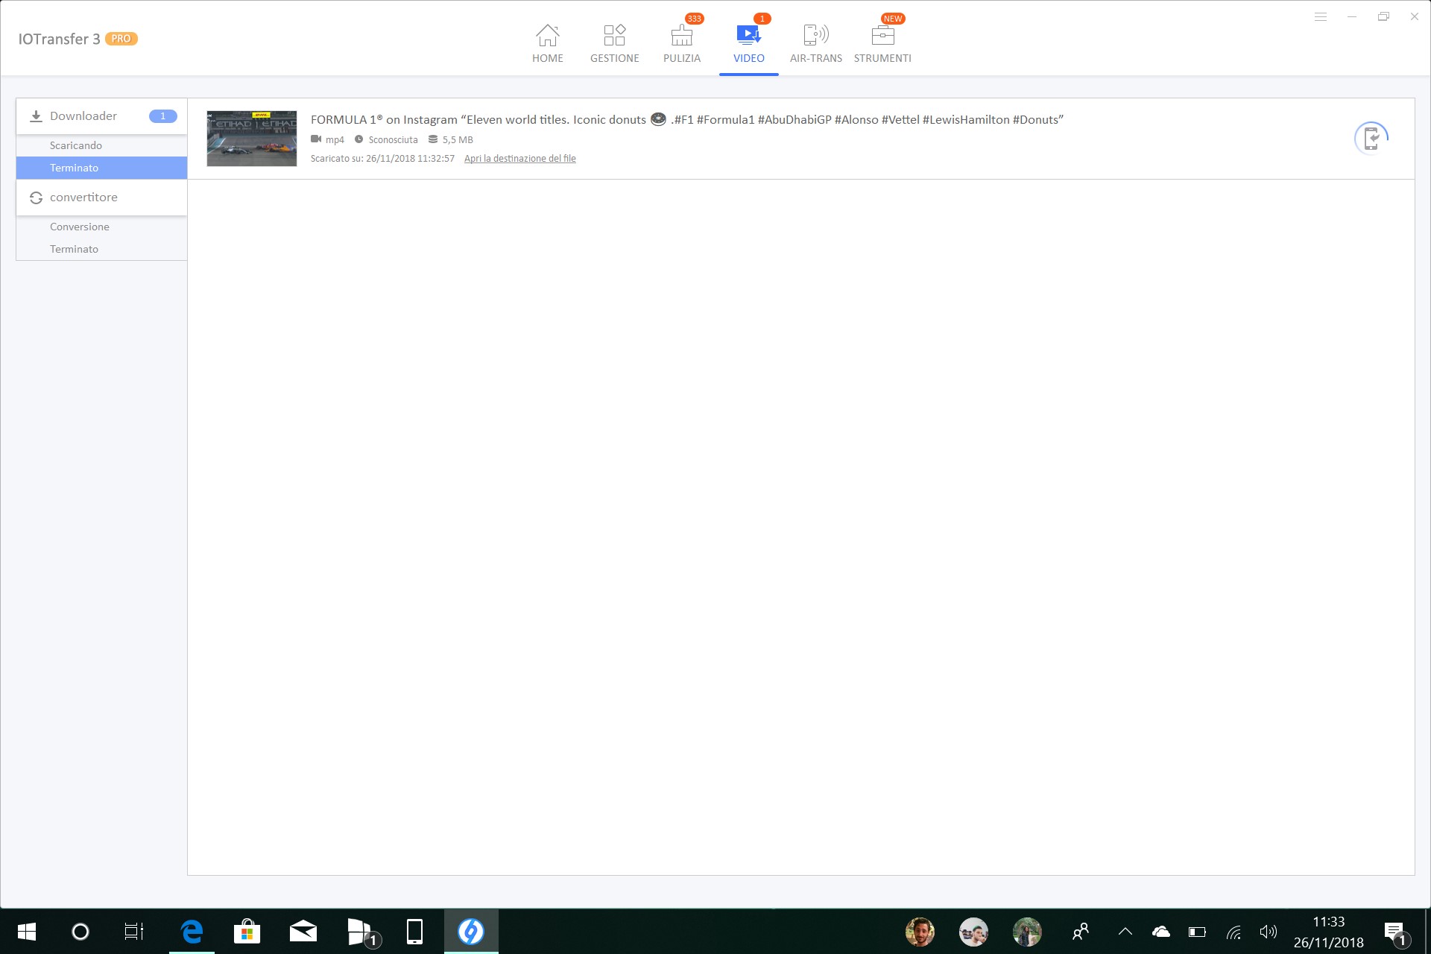
Task: Open the volume speaker icon
Action: point(1269,932)
